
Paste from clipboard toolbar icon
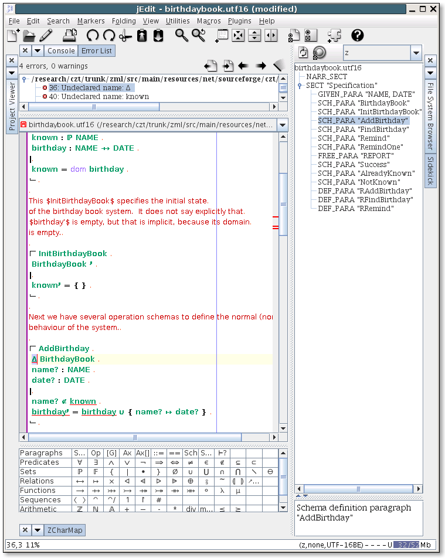coord(158,35)
